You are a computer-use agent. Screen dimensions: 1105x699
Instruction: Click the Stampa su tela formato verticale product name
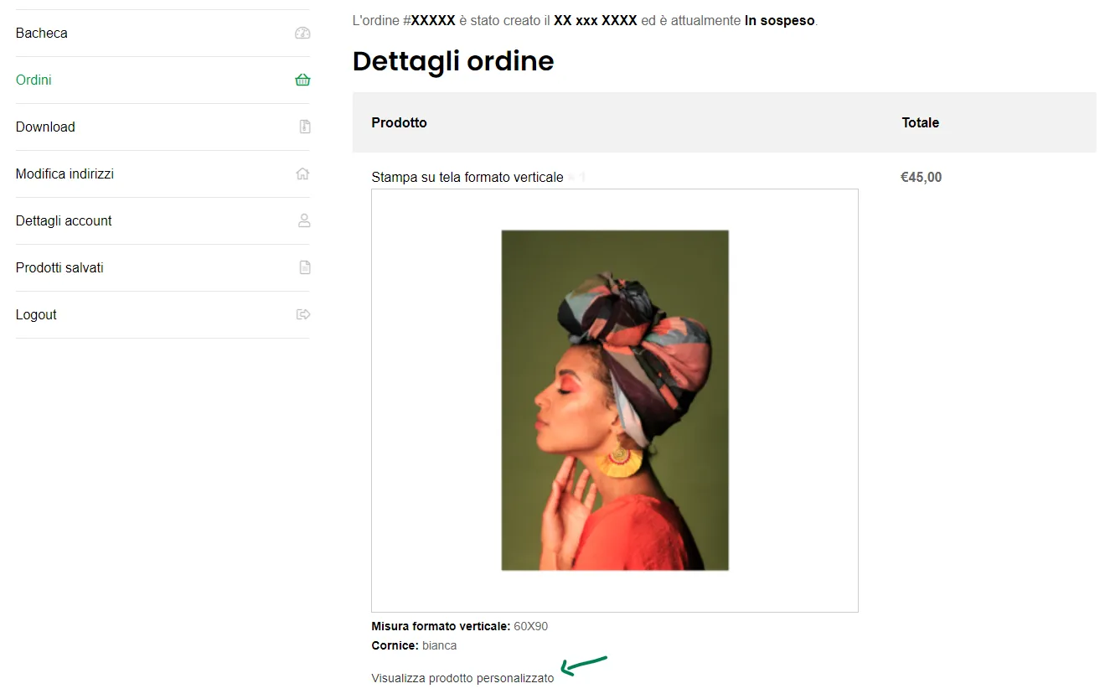(467, 178)
